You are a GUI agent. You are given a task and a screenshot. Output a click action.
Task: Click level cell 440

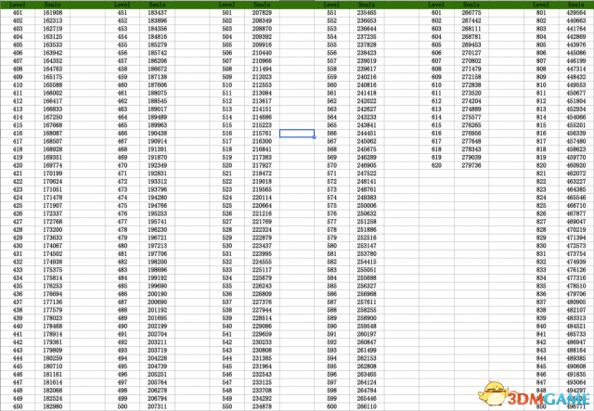[x=18, y=327]
